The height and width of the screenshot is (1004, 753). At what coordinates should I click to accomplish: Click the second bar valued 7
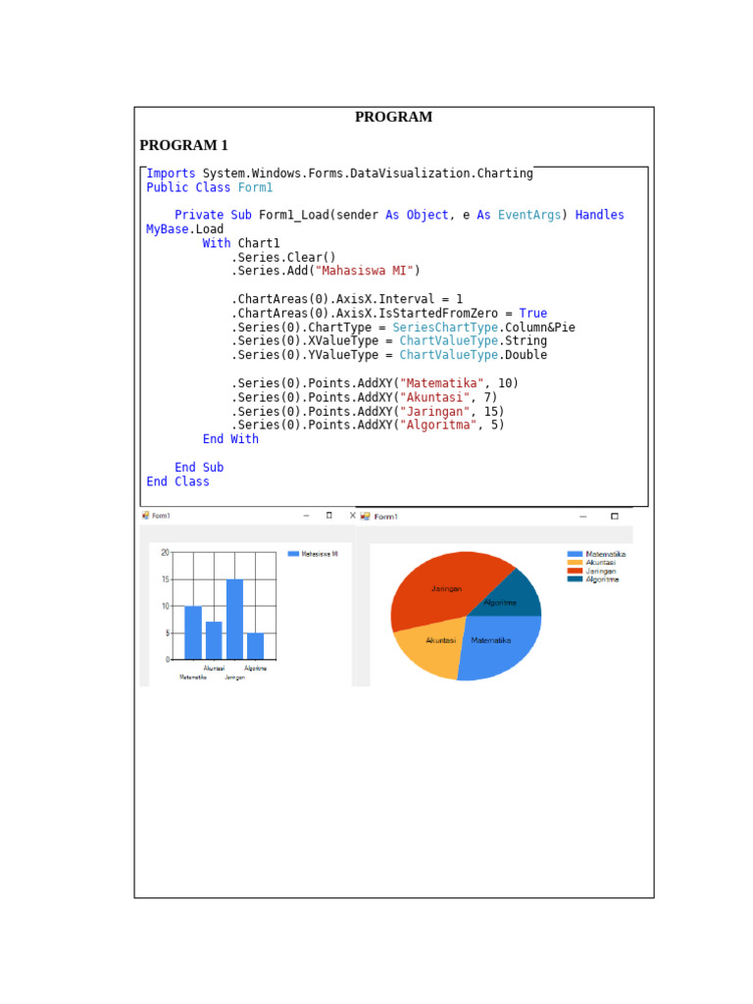(x=214, y=640)
